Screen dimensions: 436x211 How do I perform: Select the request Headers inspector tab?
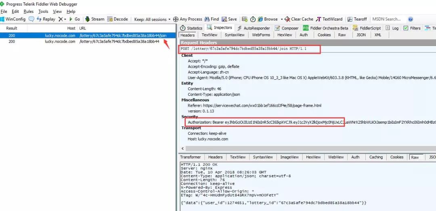(x=188, y=35)
